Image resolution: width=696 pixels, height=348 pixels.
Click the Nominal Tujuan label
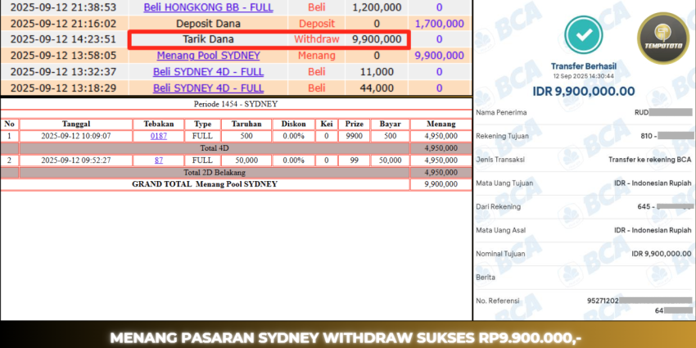(500, 254)
